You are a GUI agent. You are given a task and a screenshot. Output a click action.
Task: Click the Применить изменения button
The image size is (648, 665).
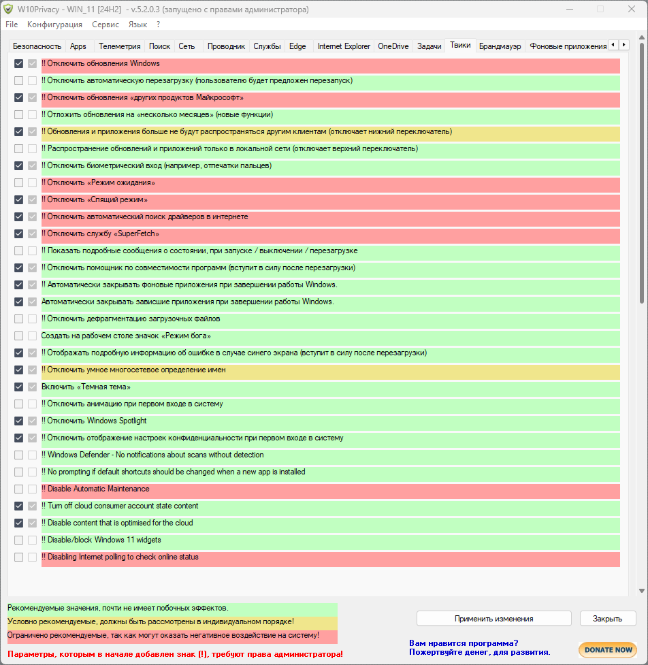click(x=494, y=619)
